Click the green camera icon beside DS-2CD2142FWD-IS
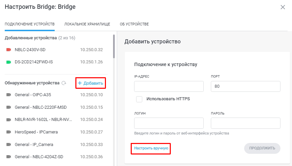The image size is (292, 166). pos(9,62)
